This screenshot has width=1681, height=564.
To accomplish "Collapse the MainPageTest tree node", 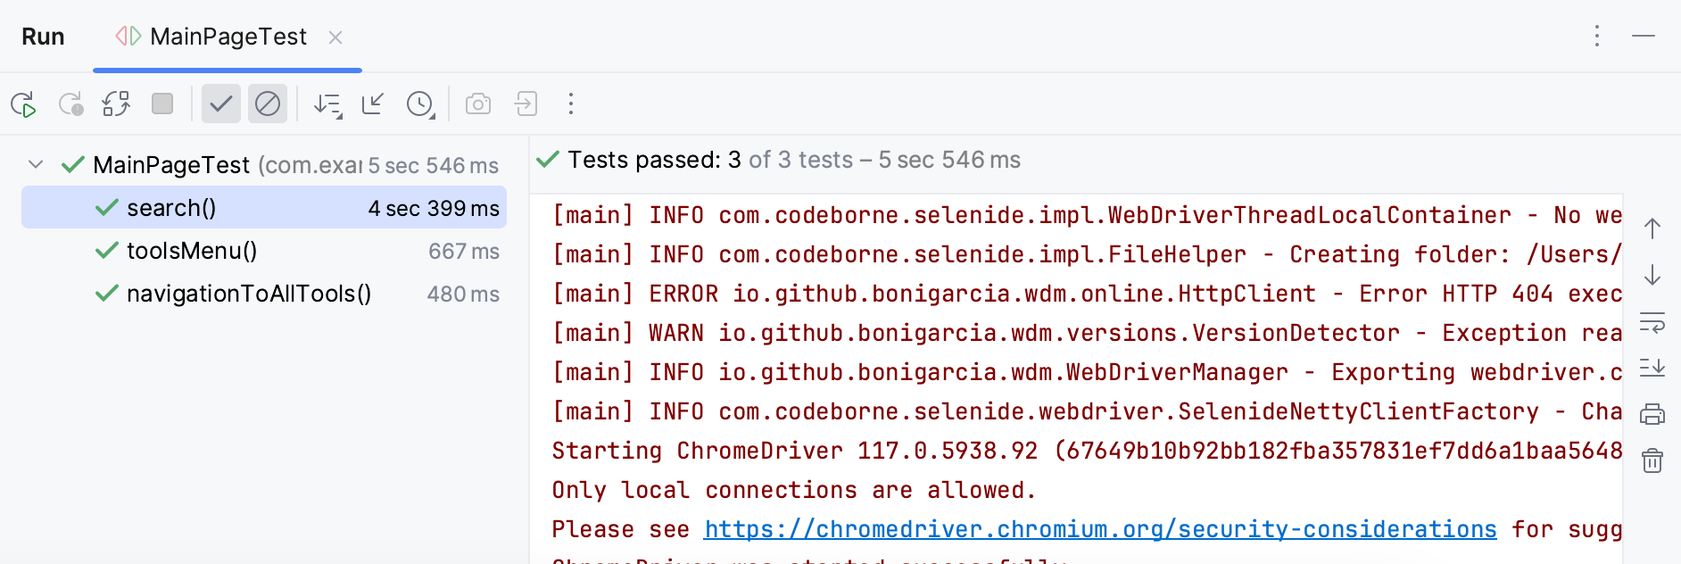I will coord(35,164).
